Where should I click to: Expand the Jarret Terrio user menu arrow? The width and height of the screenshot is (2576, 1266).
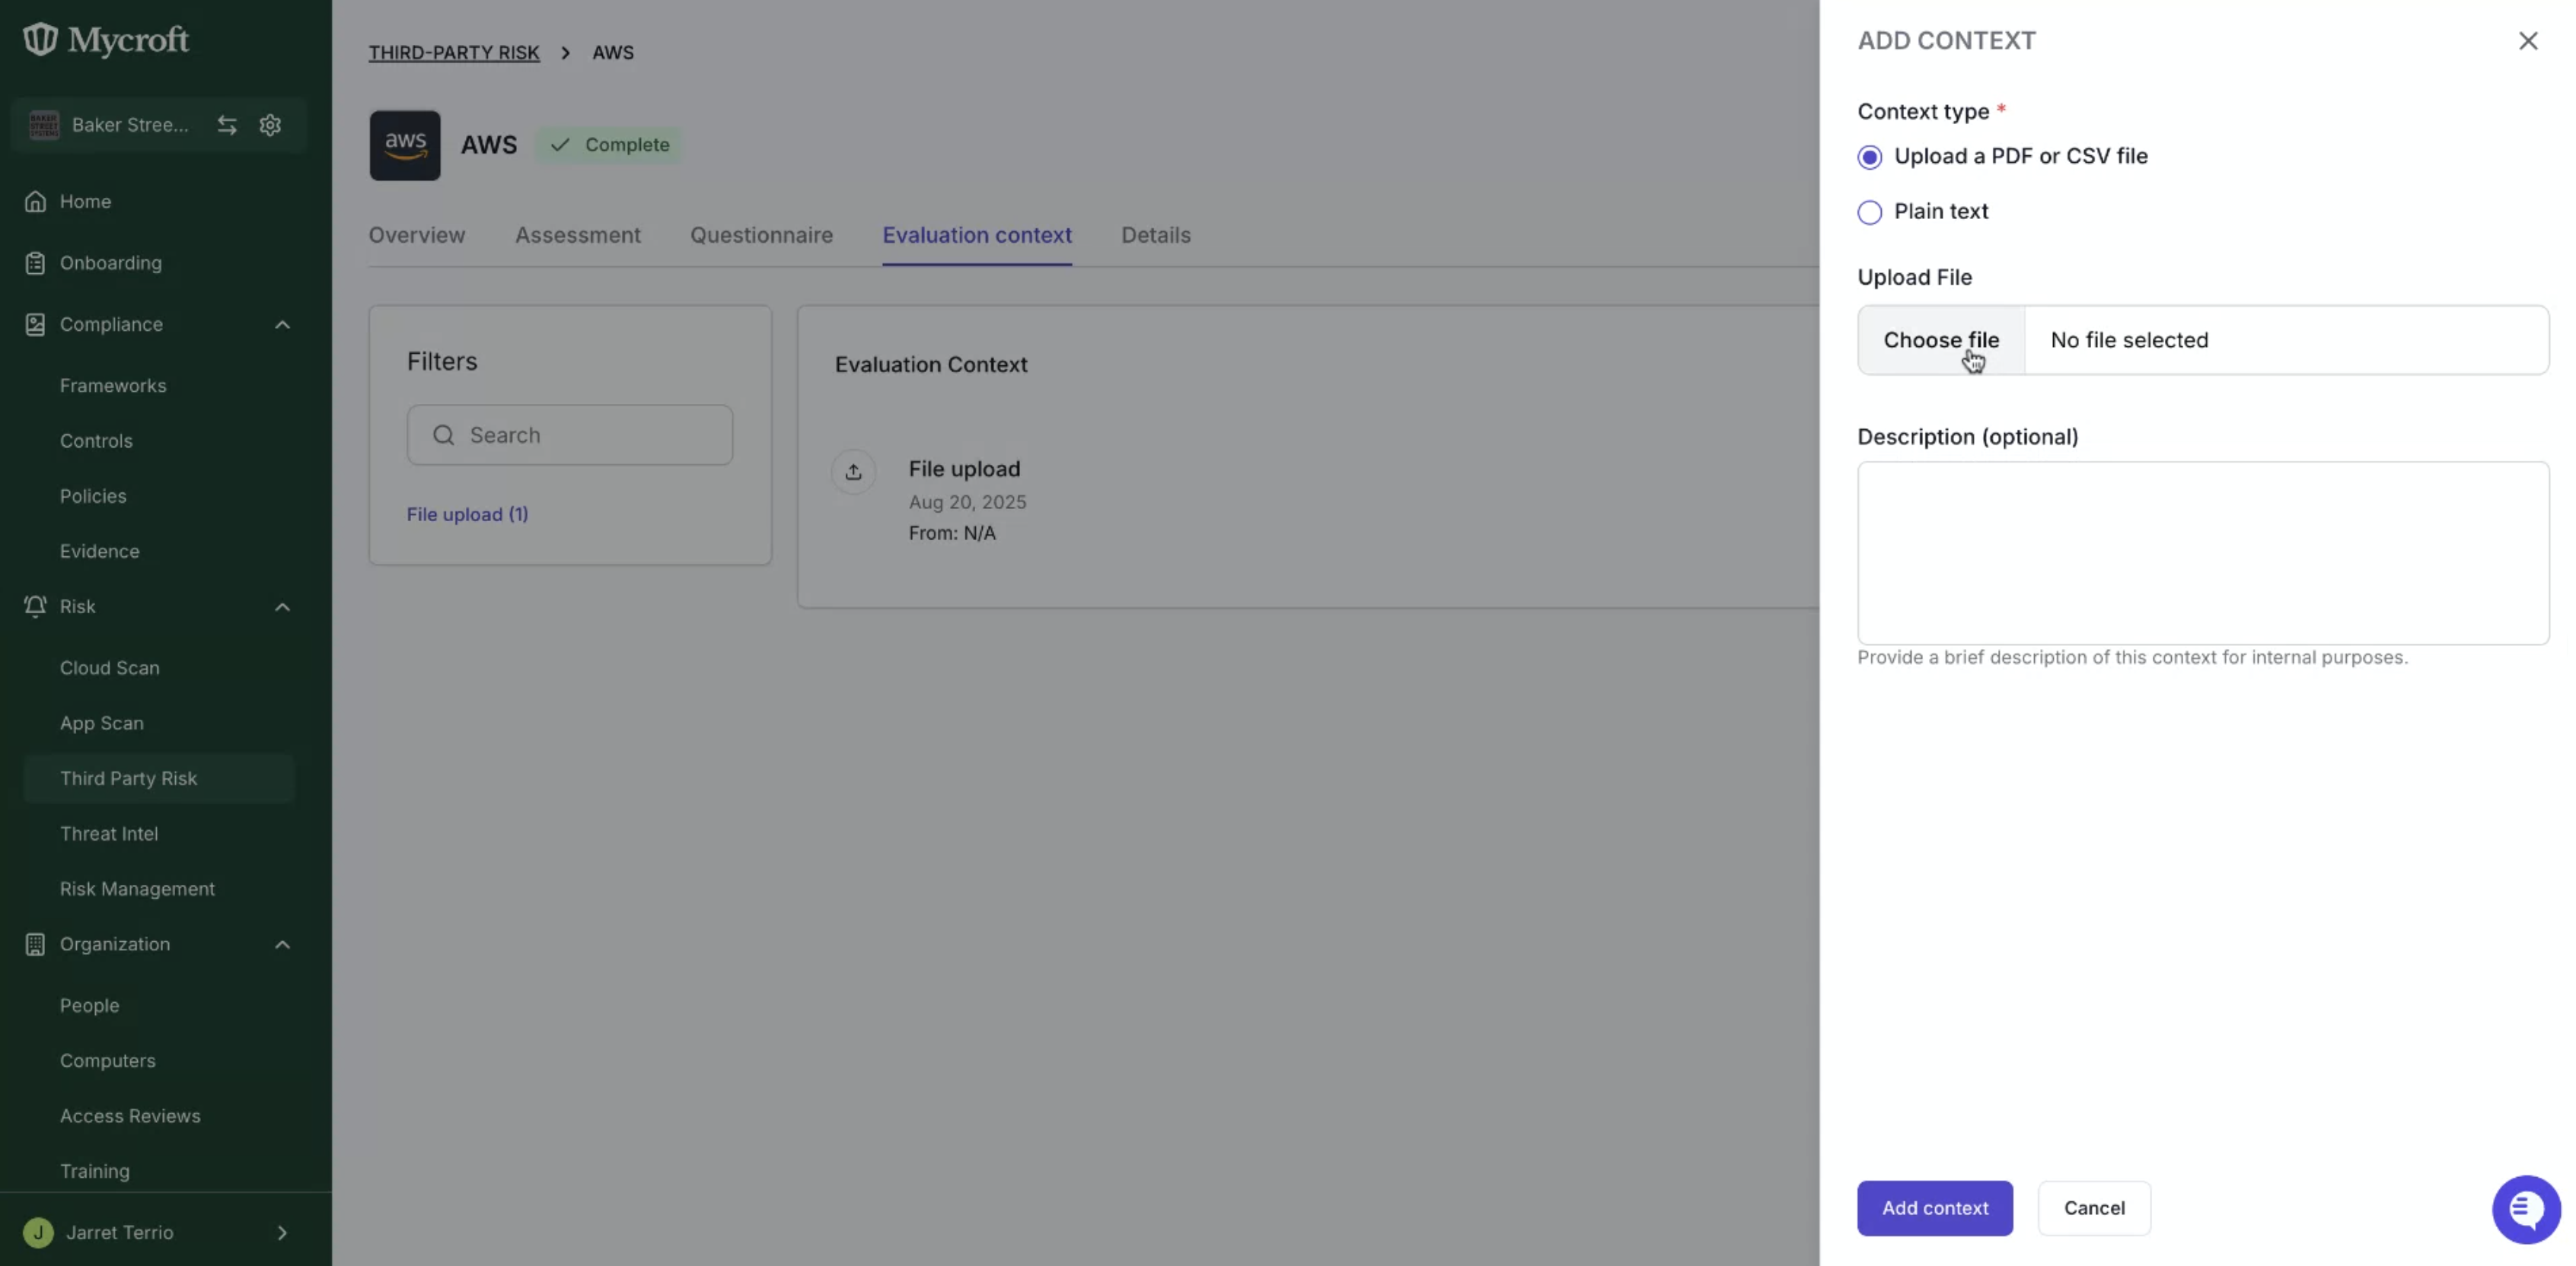click(x=282, y=1232)
